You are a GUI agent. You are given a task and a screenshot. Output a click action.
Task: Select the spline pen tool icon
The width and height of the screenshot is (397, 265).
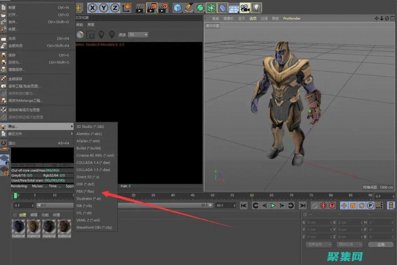[189, 8]
